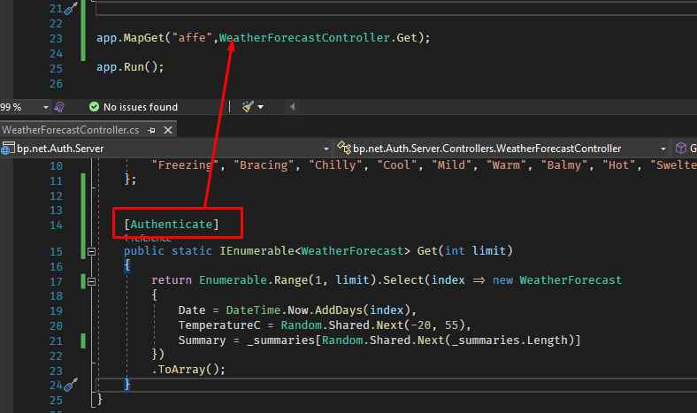Pin the WeatherForecastController.cs tab
697x413 pixels.
point(151,130)
